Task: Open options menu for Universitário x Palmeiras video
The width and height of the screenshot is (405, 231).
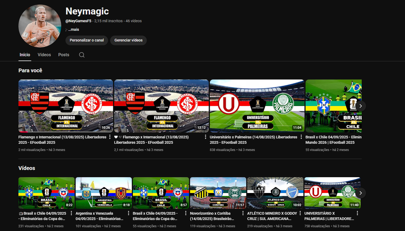Action: (x=301, y=137)
